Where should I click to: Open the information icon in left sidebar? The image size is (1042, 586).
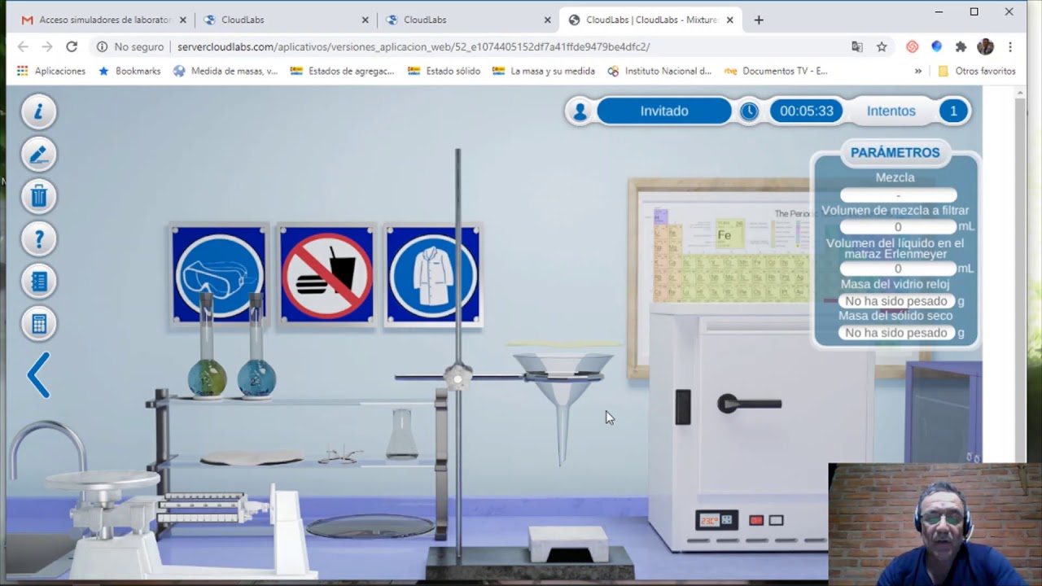[x=38, y=112]
